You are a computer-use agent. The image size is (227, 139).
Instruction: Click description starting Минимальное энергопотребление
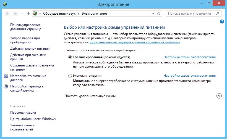pos(142,83)
